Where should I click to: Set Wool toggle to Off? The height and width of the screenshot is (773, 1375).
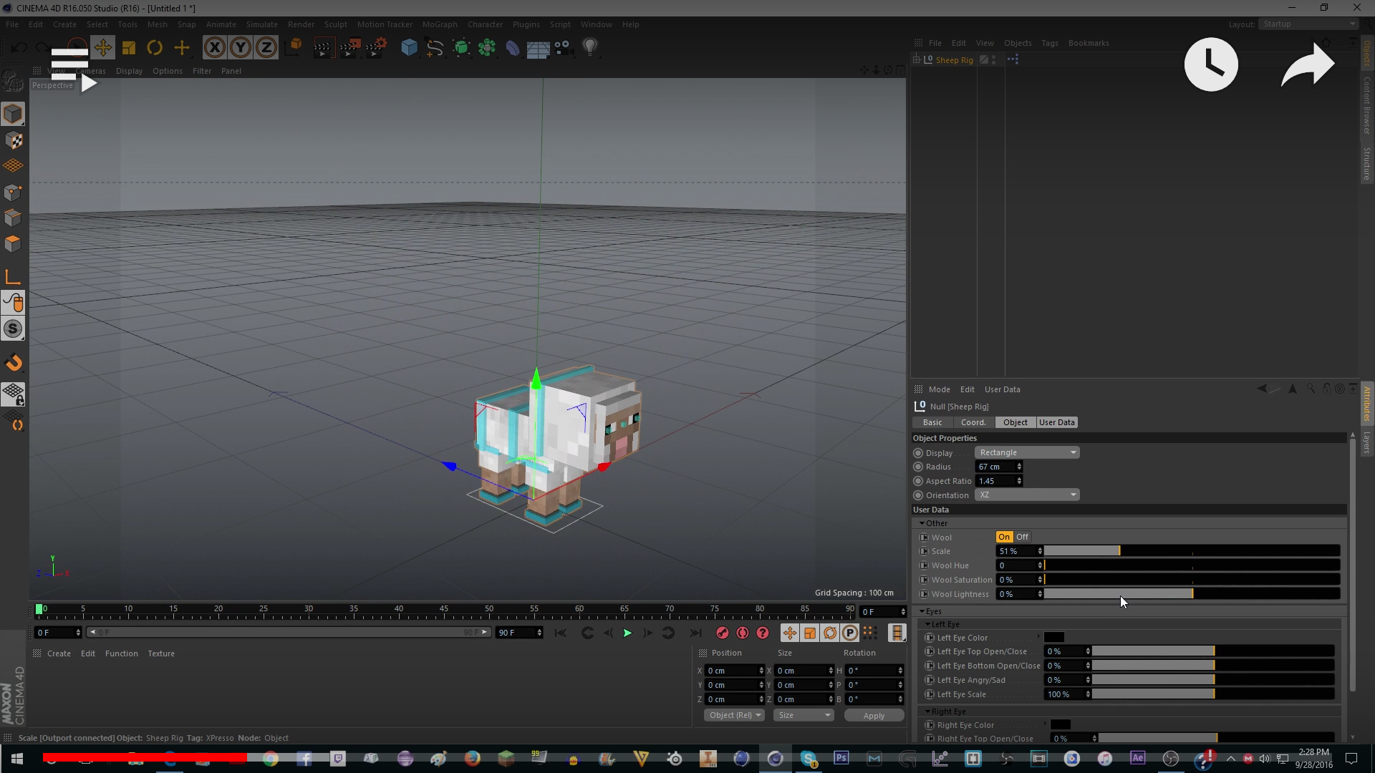(1022, 537)
